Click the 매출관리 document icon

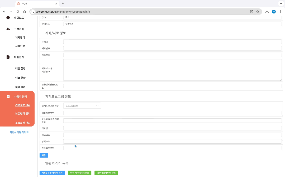[8, 57]
